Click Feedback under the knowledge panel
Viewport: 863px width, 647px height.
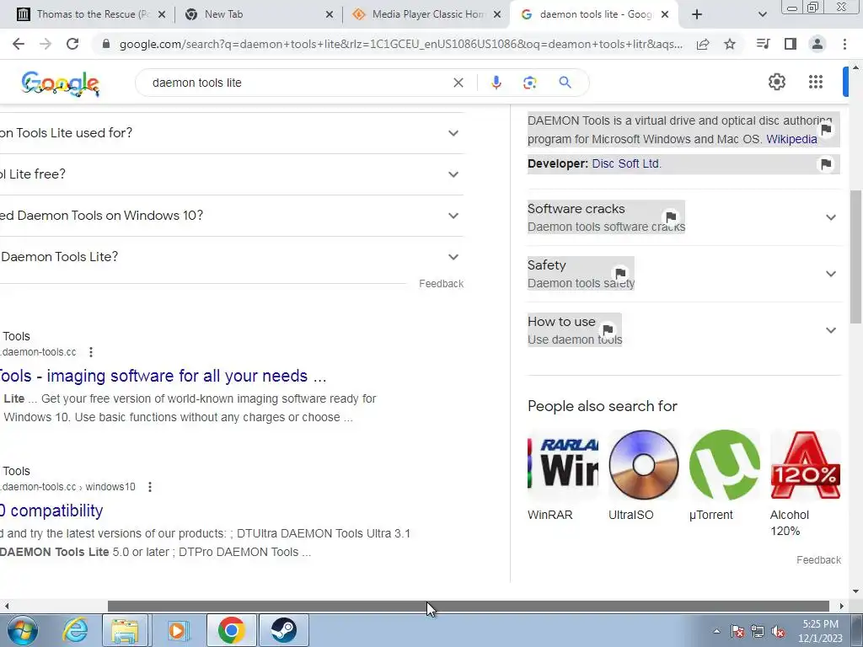[x=818, y=560]
